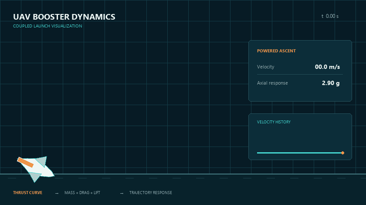
Task: Click the 2.90 g axial value
Action: [331, 83]
